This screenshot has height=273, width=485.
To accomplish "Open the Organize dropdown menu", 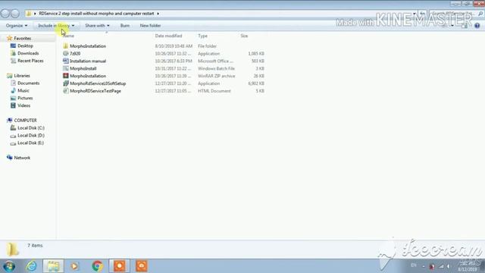I will [17, 26].
